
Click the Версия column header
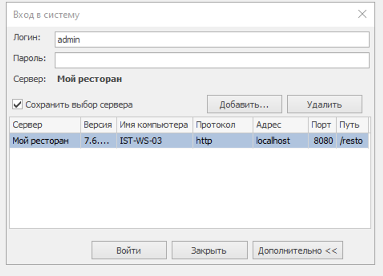98,125
